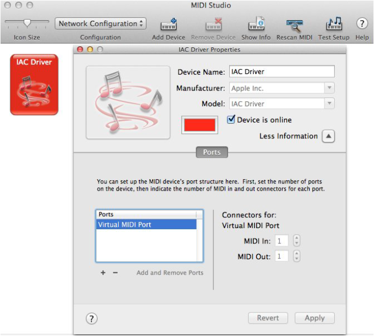Click the MIDI In stepper arrows
Screen dimensions: 374x336
click(297, 241)
